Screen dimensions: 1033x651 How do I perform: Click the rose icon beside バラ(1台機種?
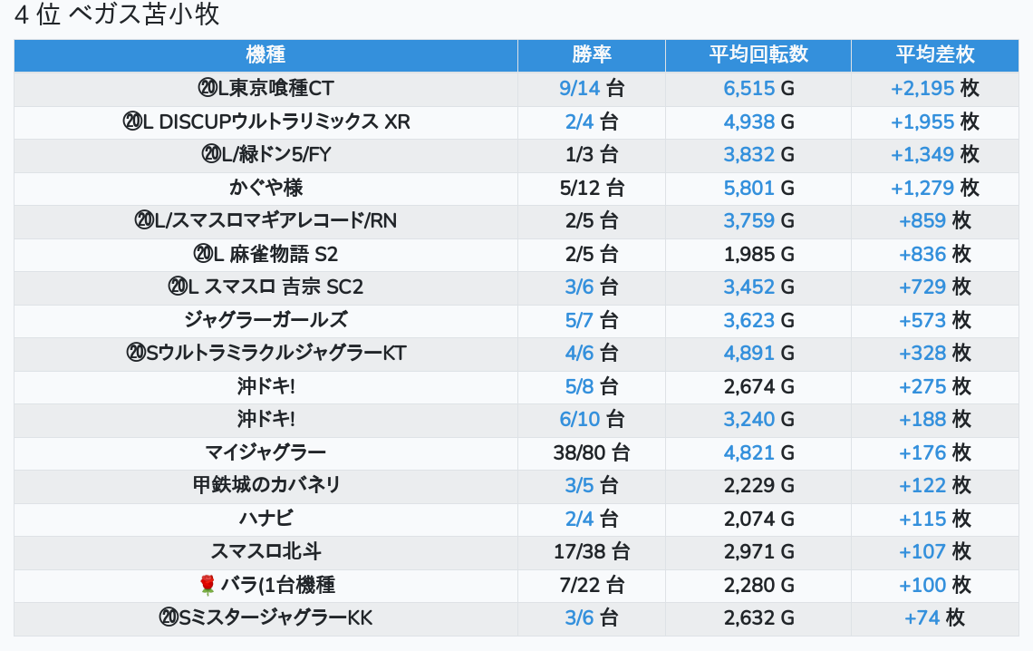point(207,585)
